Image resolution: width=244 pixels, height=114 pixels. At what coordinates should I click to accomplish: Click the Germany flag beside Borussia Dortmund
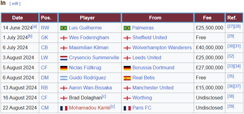(x=127, y=68)
